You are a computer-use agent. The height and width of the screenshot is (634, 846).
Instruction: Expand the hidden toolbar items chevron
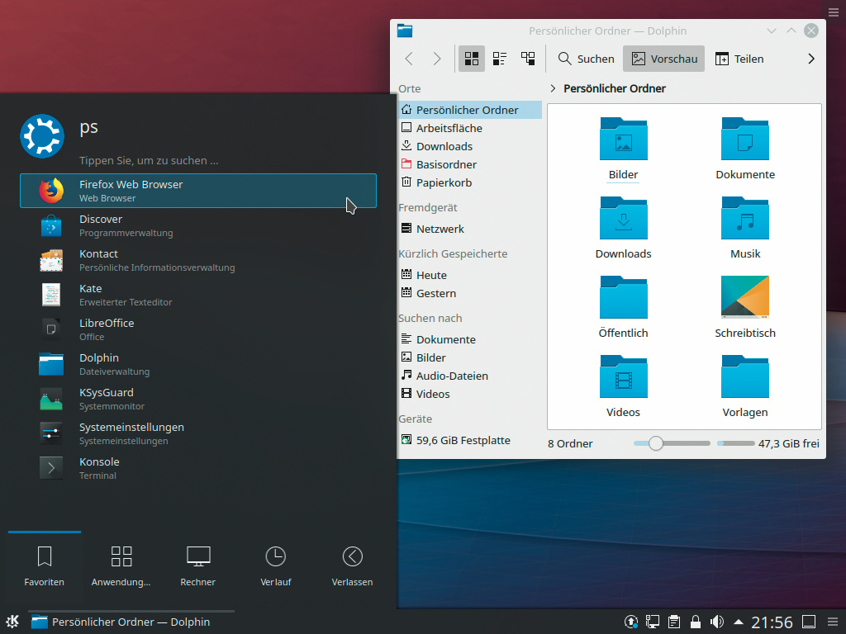[810, 59]
